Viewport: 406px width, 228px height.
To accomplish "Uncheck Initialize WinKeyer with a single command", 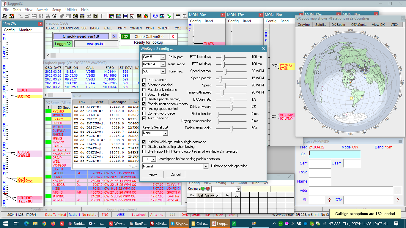I will point(144,142).
